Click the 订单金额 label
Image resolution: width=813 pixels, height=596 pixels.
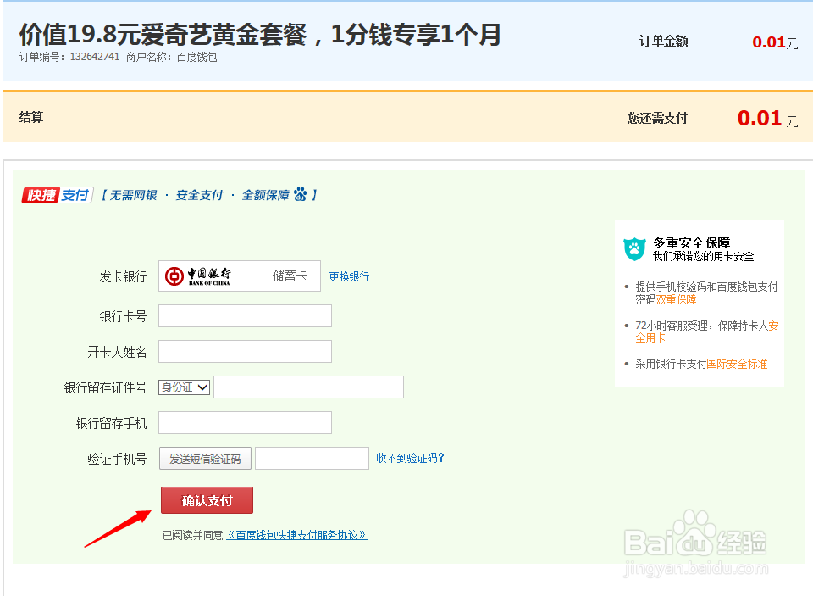(663, 42)
